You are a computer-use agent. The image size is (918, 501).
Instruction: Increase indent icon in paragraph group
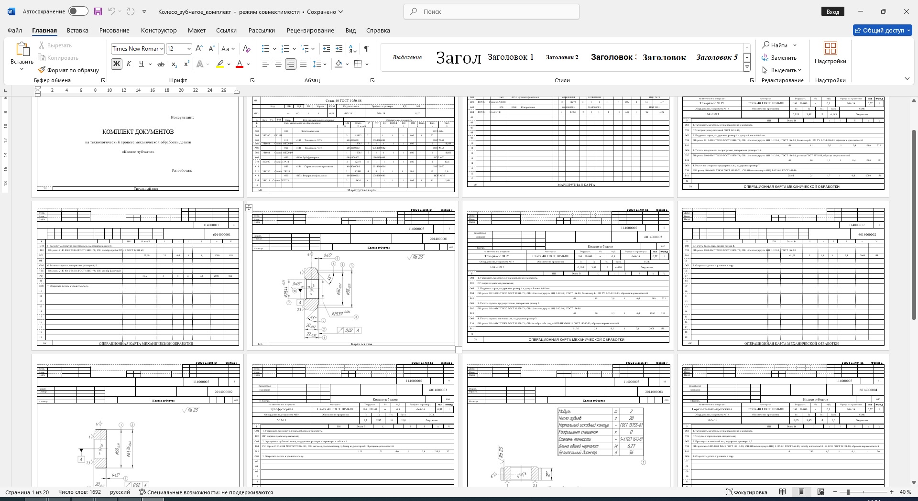pos(339,49)
